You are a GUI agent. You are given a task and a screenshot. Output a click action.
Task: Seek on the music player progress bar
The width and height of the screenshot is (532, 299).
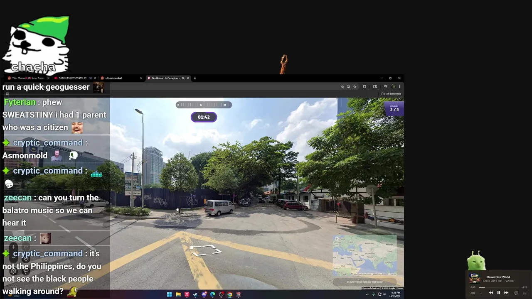(x=499, y=288)
